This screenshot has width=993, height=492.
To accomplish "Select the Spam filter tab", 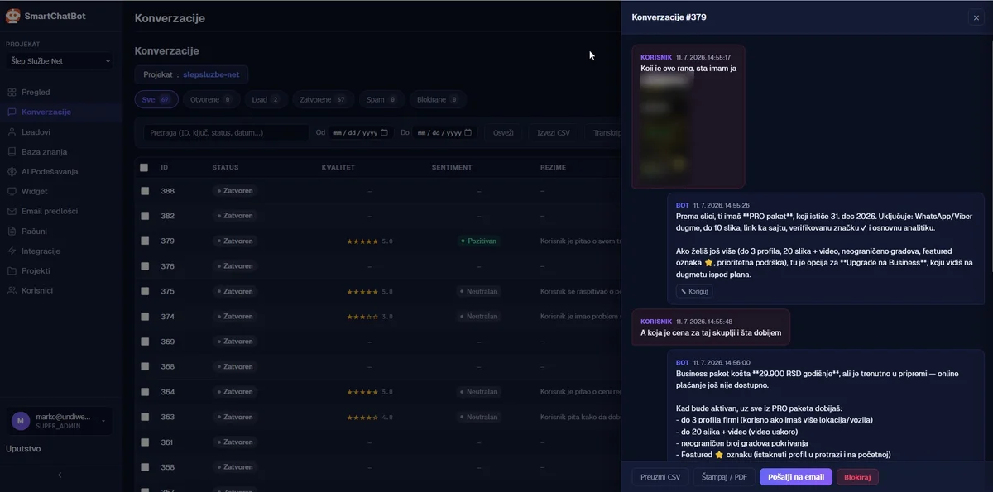I will (381, 99).
